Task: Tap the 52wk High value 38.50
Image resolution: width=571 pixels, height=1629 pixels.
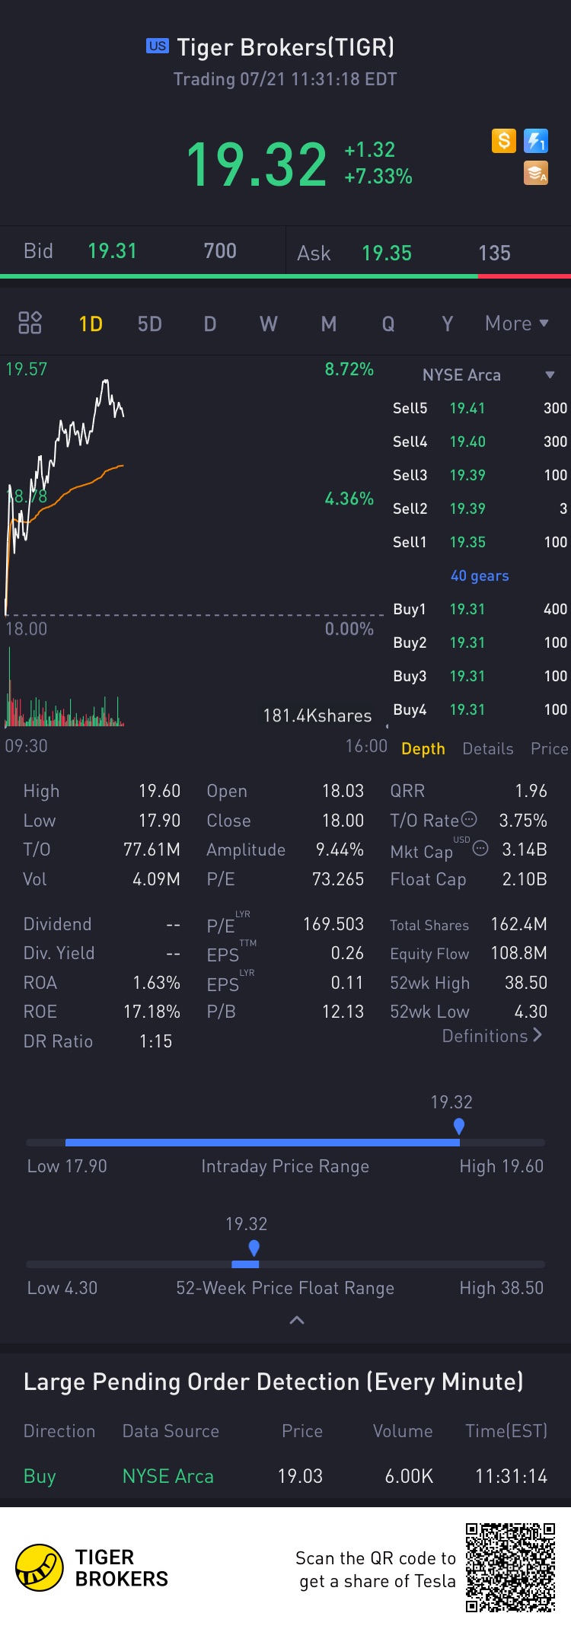Action: pyautogui.click(x=526, y=983)
